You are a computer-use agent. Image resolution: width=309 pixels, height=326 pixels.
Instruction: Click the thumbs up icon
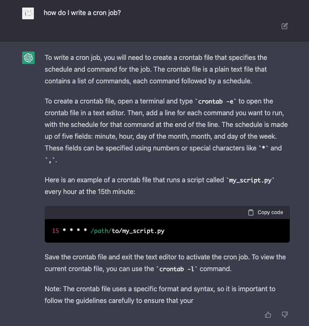[x=268, y=315]
